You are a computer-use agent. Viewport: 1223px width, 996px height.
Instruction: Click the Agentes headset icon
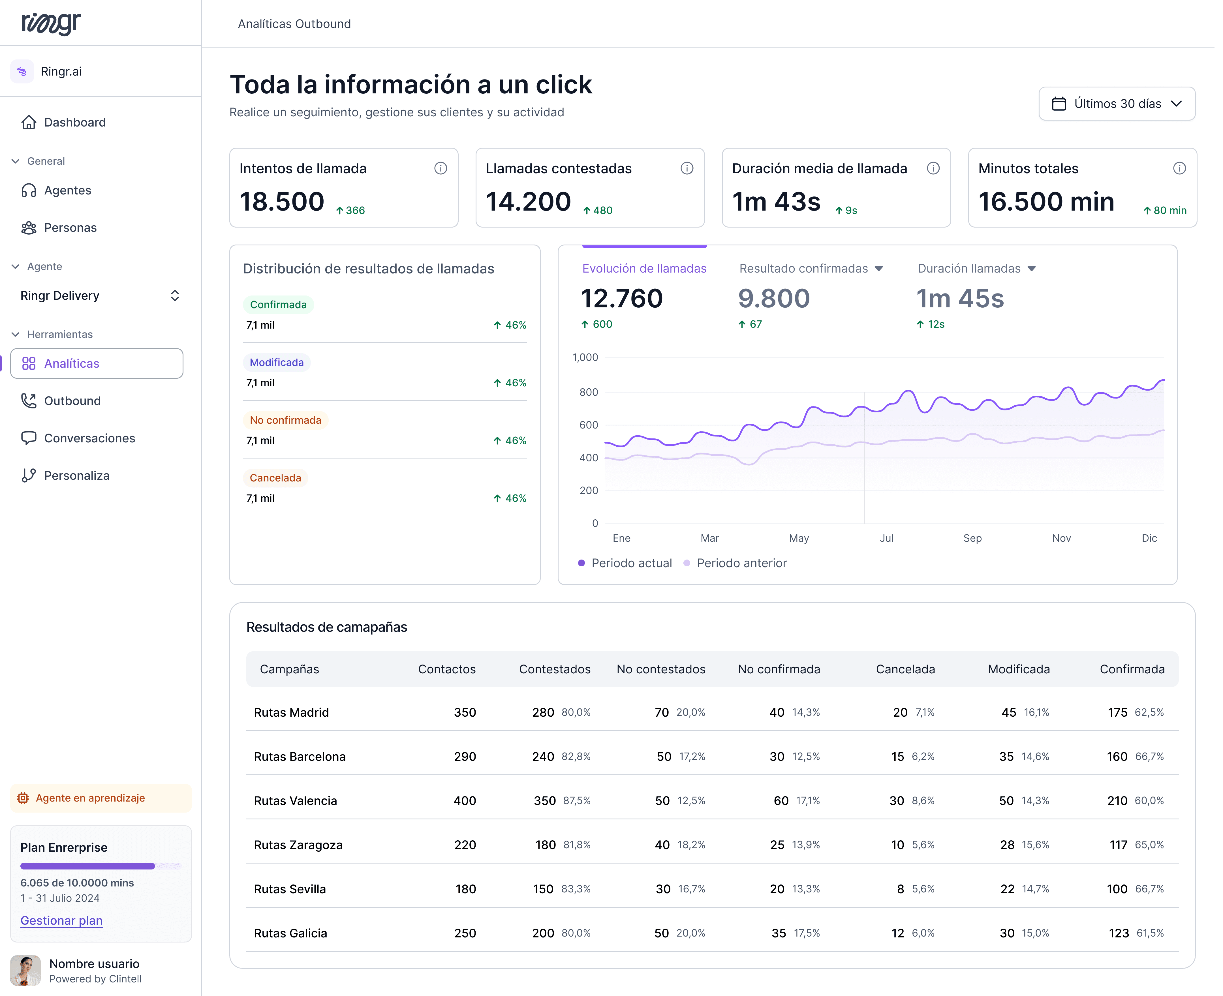tap(29, 190)
